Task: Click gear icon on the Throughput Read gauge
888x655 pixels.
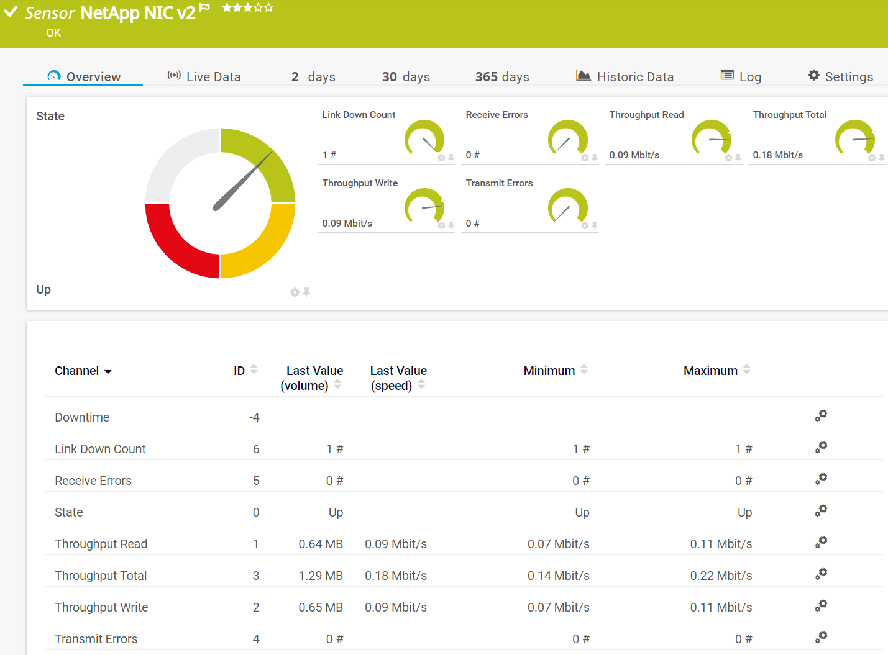Action: pyautogui.click(x=728, y=158)
